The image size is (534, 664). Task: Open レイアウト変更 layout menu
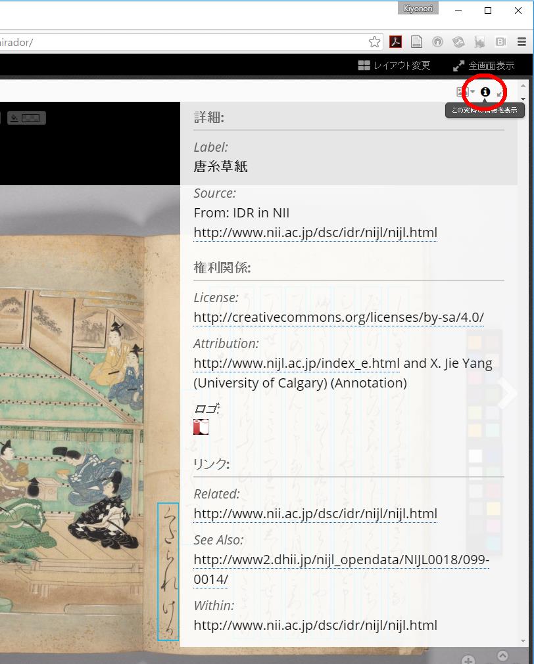point(394,65)
